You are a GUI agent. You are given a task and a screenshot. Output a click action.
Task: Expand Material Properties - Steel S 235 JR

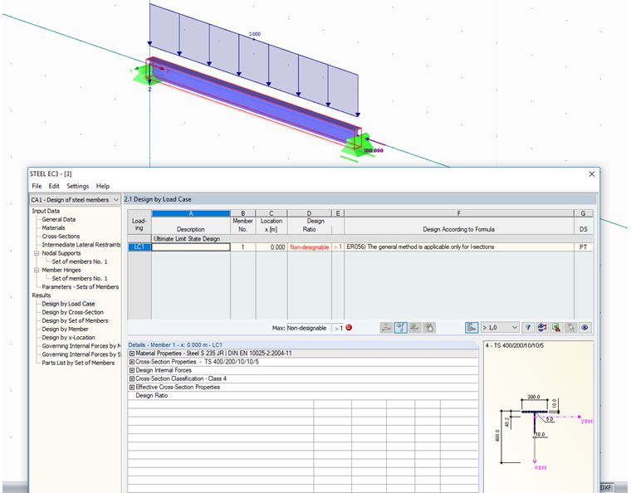[x=131, y=354]
